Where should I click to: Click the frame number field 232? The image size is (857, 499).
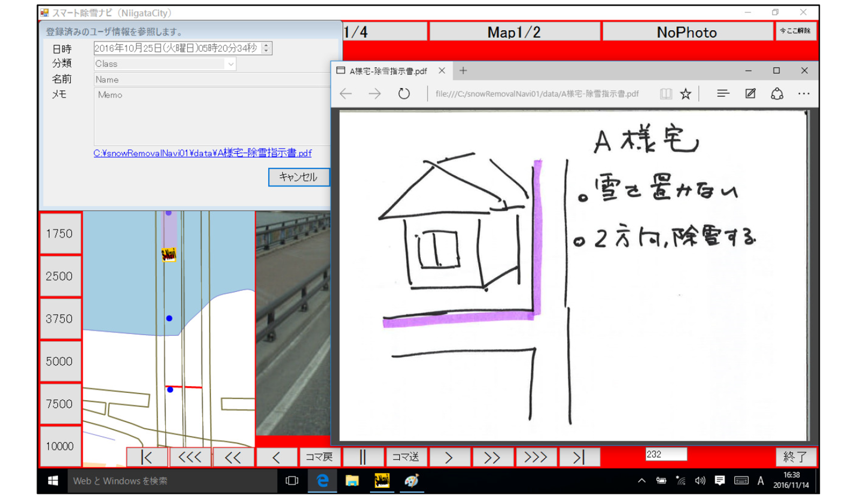666,454
